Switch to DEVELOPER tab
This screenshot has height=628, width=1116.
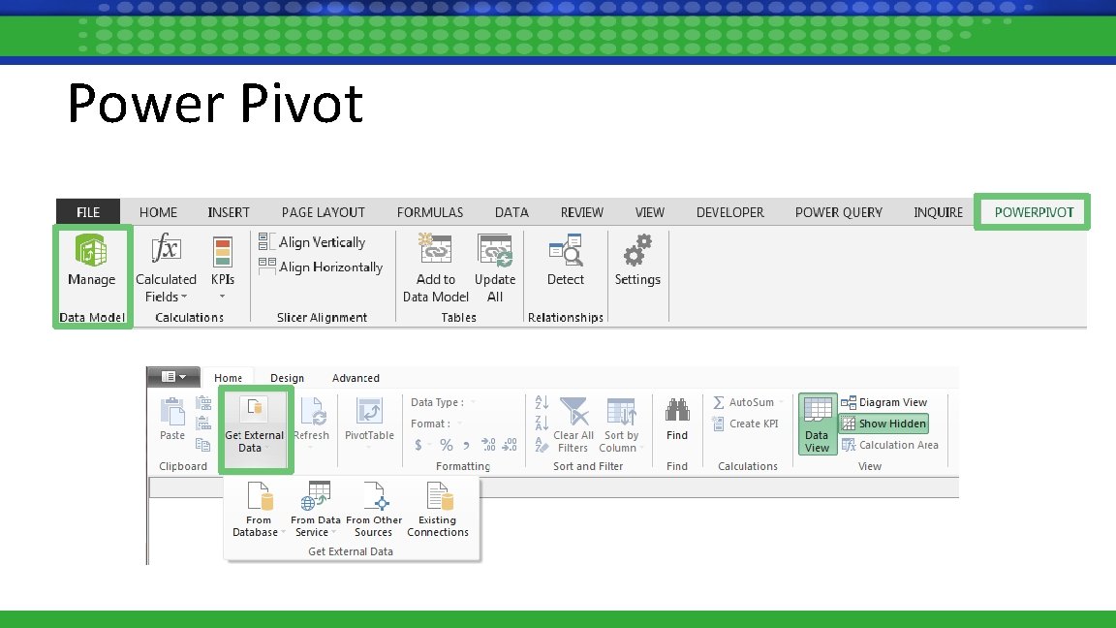pos(730,212)
